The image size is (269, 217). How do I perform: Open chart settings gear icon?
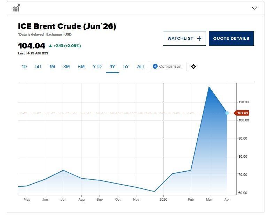coord(193,67)
